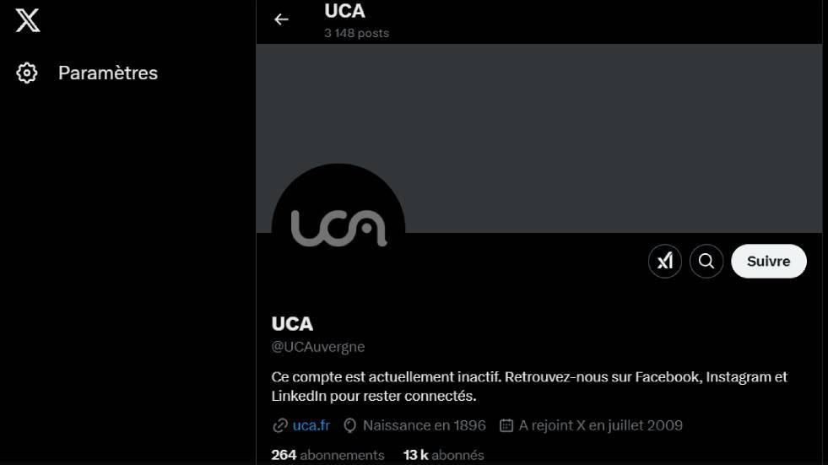Viewport: 828px width, 465px height.
Task: Click the chain link icon beside uca.fr
Action: 280,425
